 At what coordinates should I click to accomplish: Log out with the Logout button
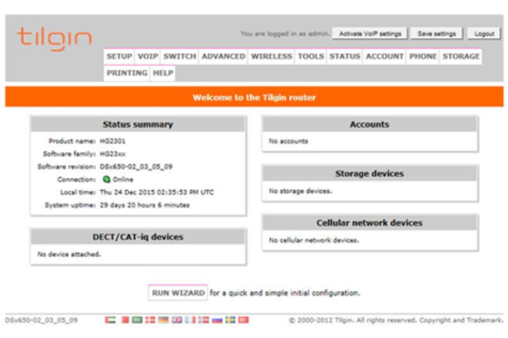click(484, 34)
